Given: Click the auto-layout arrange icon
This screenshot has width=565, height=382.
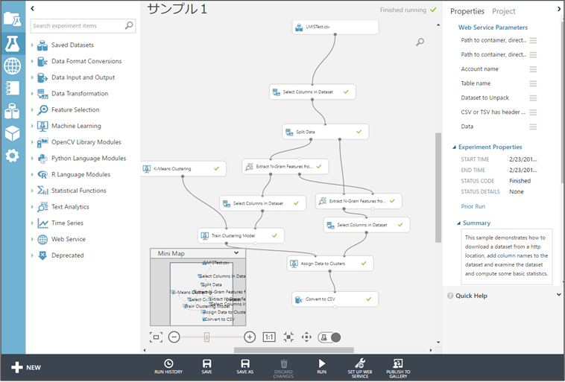Looking at the screenshot, I should 288,337.
